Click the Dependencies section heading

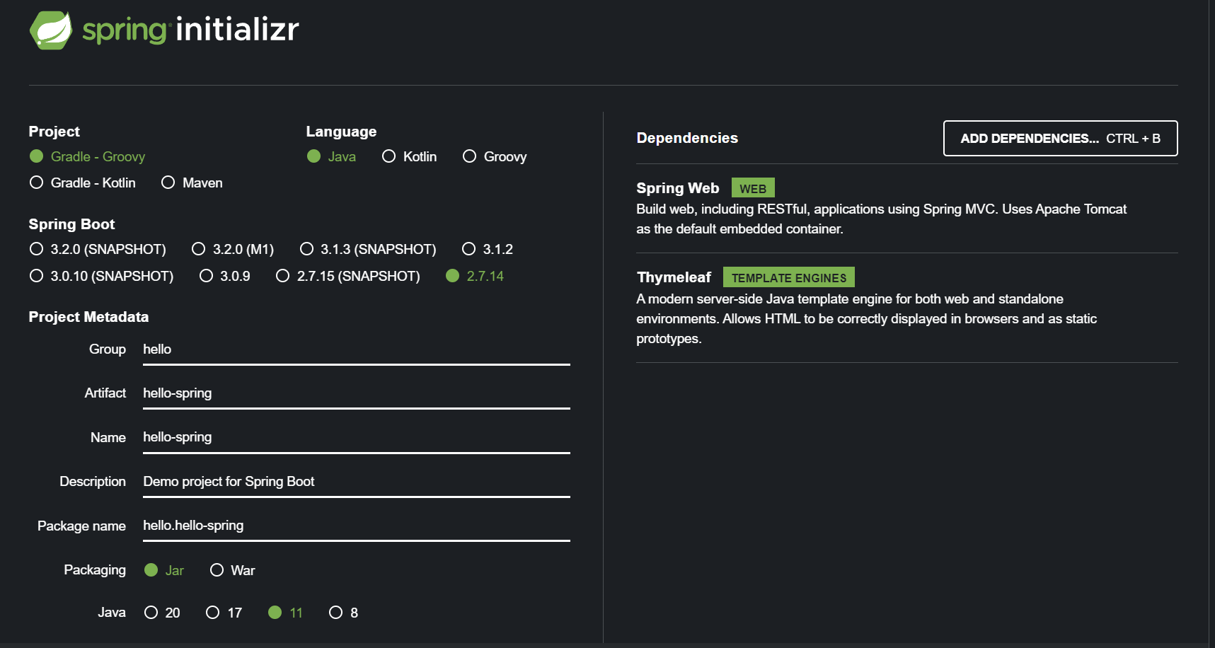(x=687, y=138)
